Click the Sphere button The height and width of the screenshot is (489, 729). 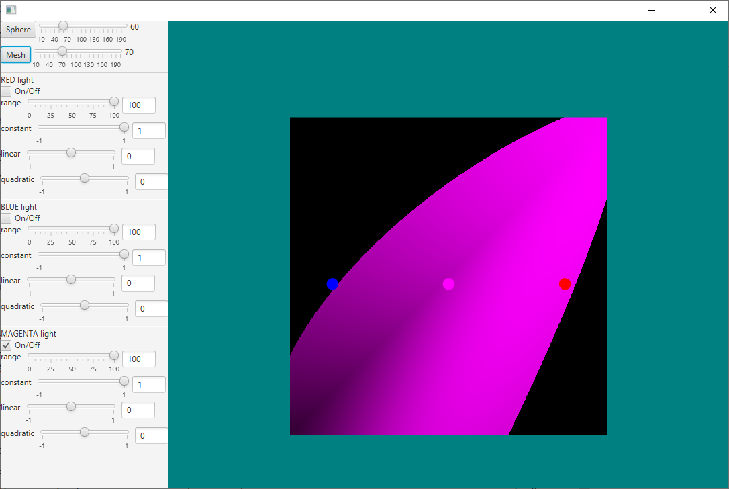(19, 30)
